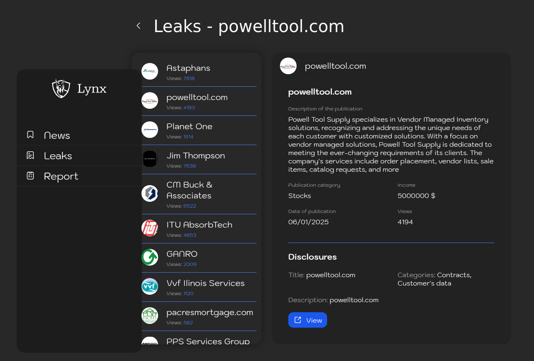Click the Lynx logo emblem

(61, 88)
